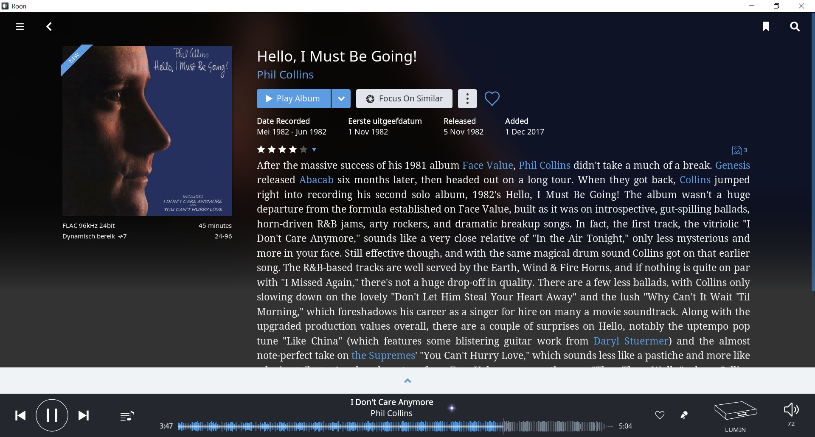Click Play Album button
The image size is (815, 437).
294,98
